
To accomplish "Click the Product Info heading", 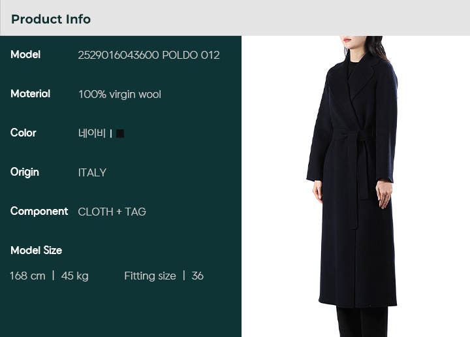I will pos(51,19).
